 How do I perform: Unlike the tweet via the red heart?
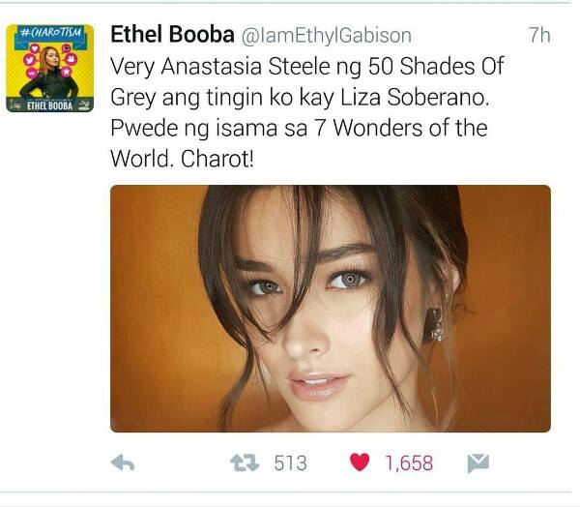click(360, 462)
